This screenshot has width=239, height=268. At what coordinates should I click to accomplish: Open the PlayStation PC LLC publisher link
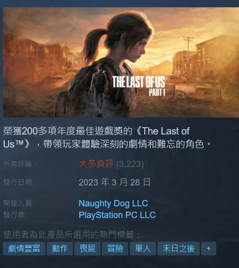point(117,215)
